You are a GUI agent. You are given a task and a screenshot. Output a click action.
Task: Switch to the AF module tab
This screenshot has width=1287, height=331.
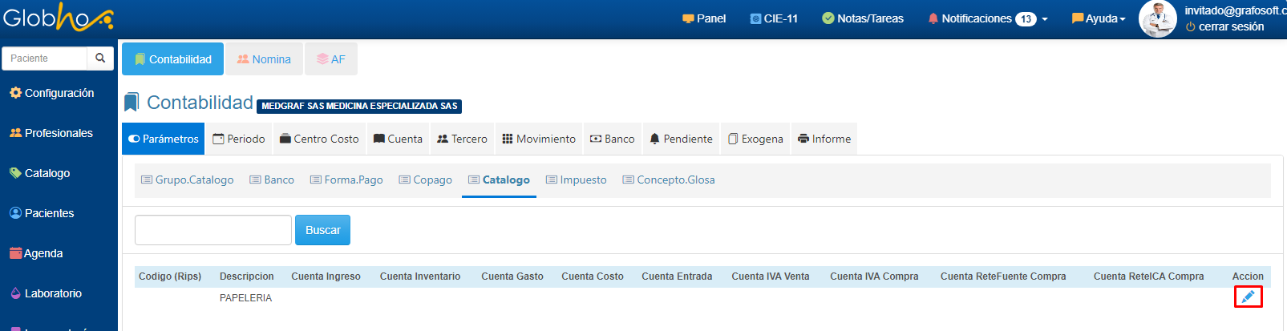(x=330, y=59)
